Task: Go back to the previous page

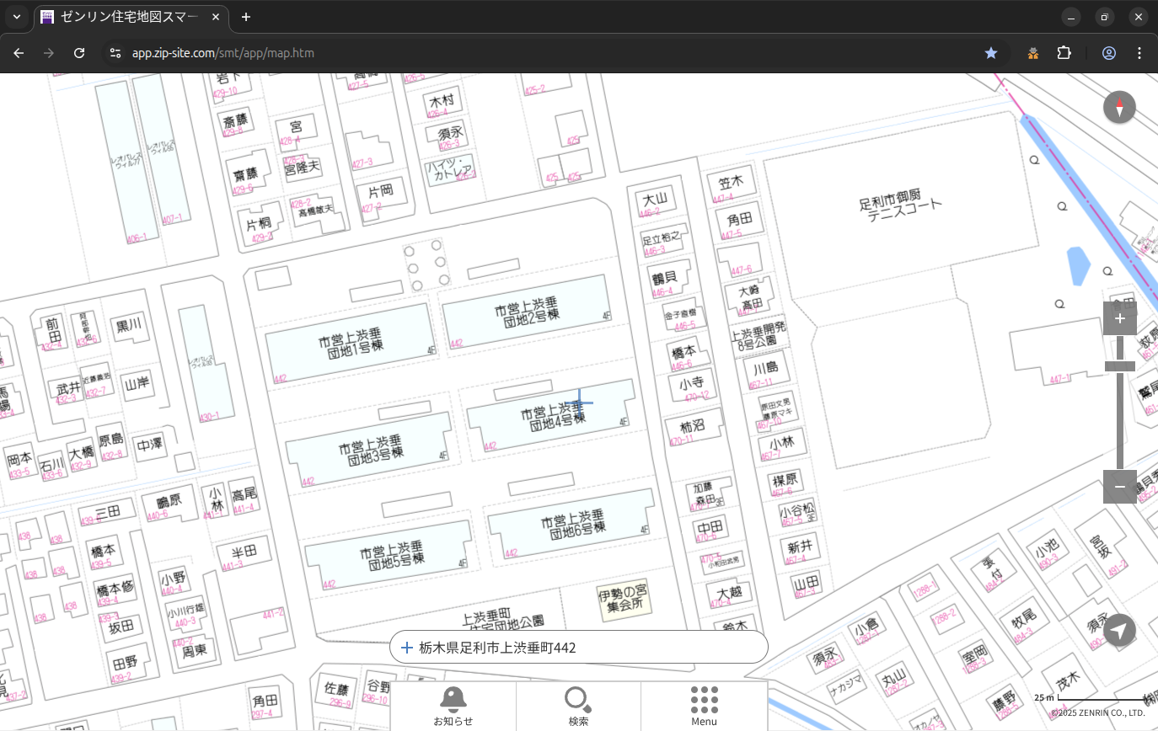Action: pyautogui.click(x=19, y=53)
